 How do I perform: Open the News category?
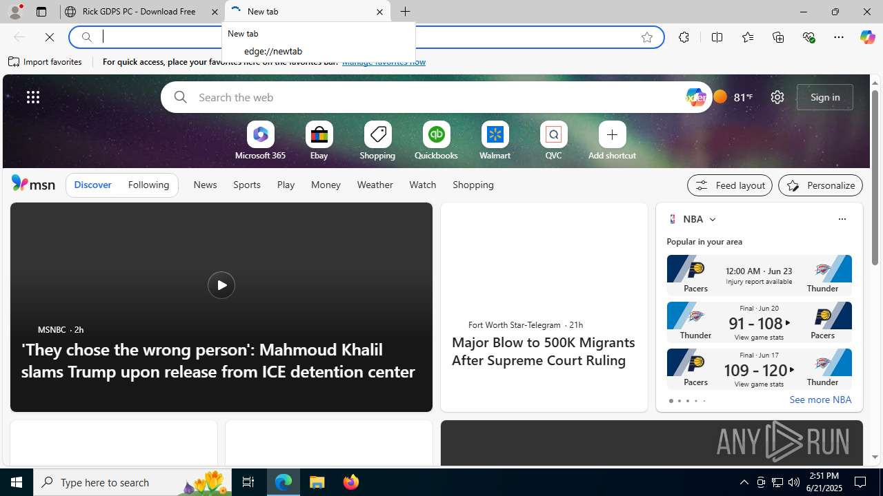pyautogui.click(x=205, y=185)
